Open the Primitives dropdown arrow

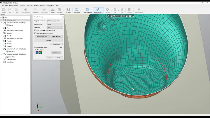(x=64, y=11)
